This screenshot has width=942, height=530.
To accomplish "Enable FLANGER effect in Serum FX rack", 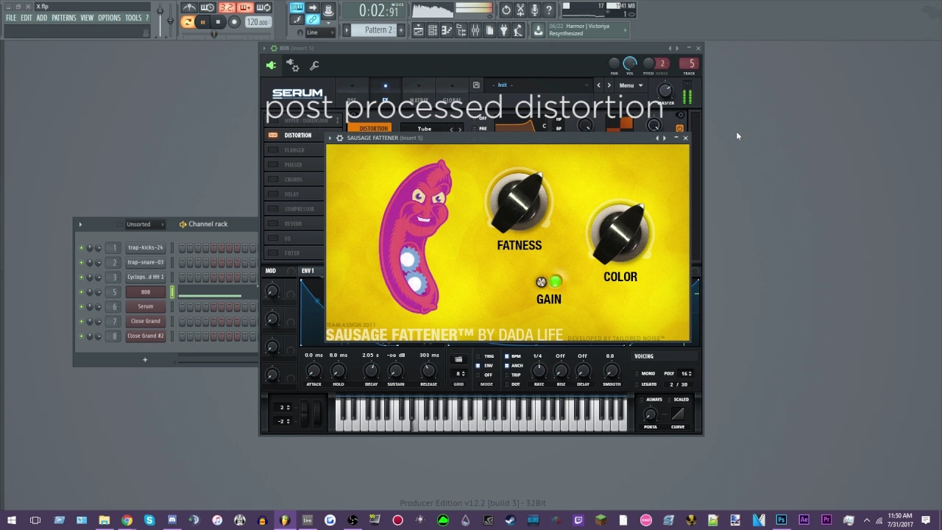I will coord(273,150).
